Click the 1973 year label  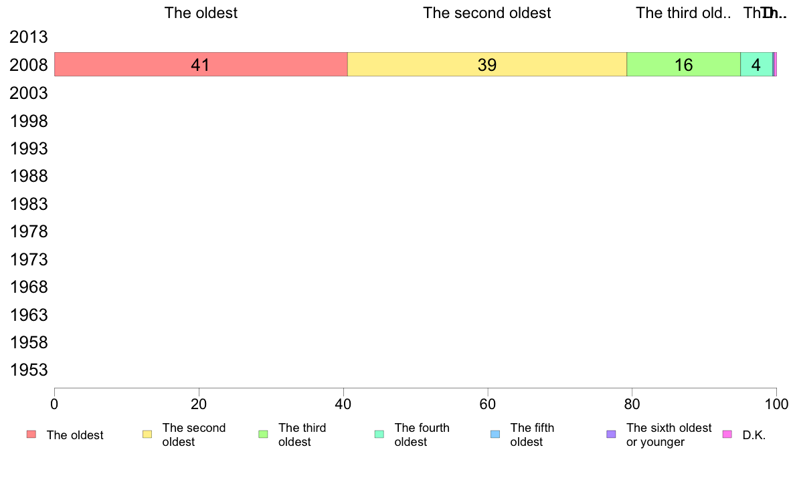tap(28, 259)
